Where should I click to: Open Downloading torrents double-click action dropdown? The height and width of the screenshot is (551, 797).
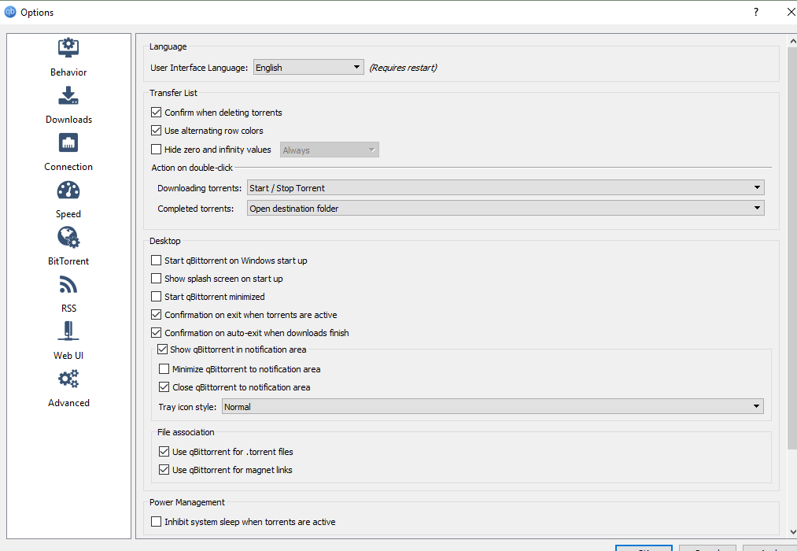[506, 187]
